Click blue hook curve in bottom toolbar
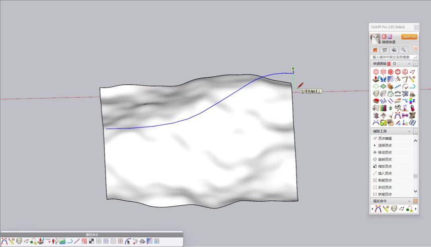 (70, 241)
